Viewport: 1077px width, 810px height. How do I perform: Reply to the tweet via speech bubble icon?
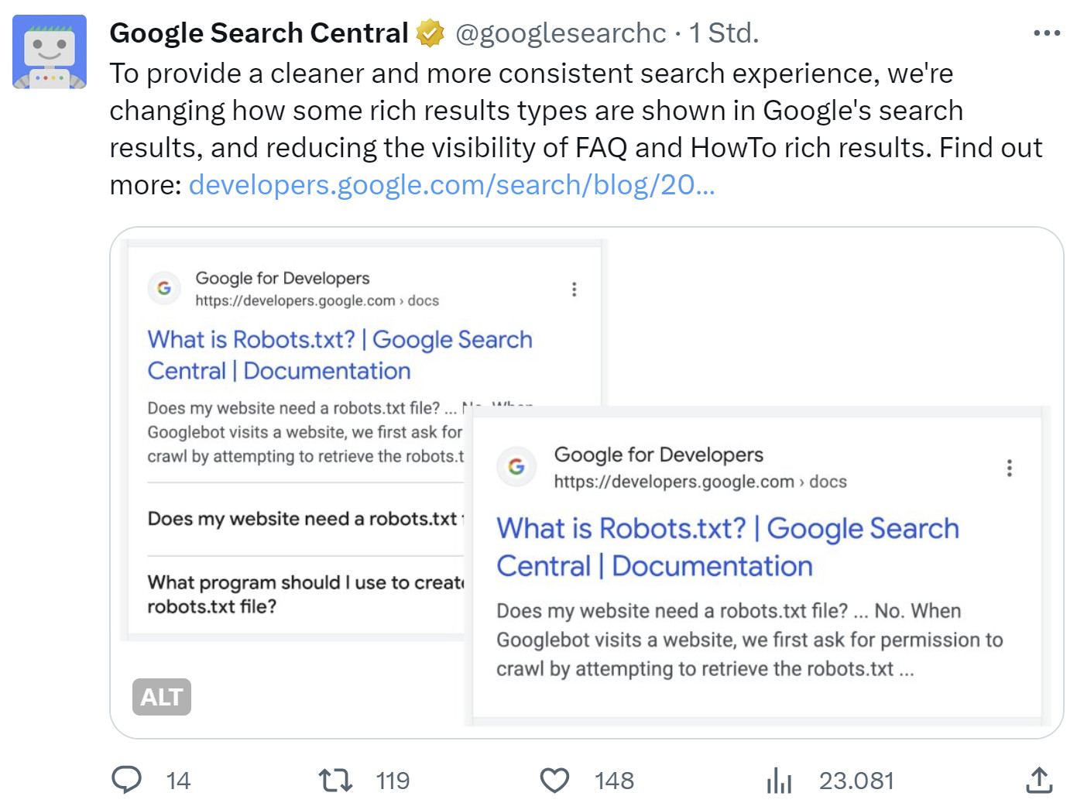tap(128, 780)
